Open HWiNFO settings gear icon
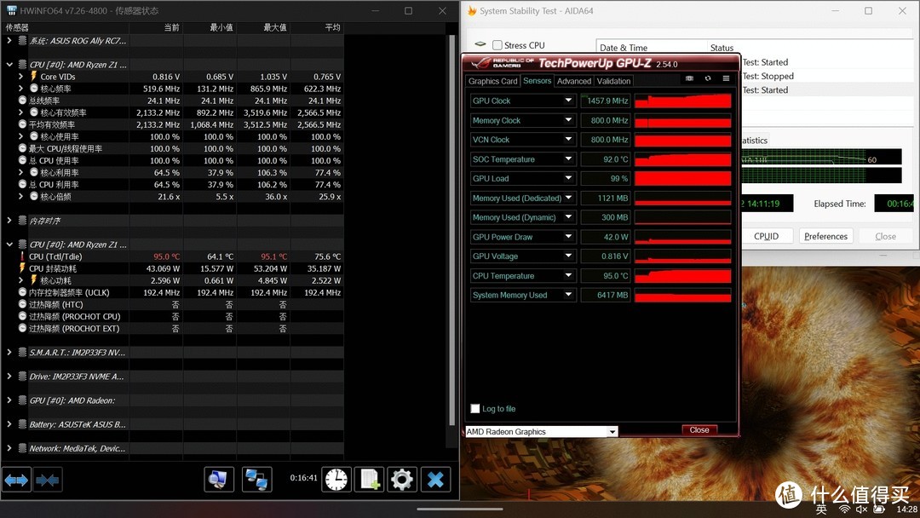This screenshot has height=518, width=920. click(402, 480)
